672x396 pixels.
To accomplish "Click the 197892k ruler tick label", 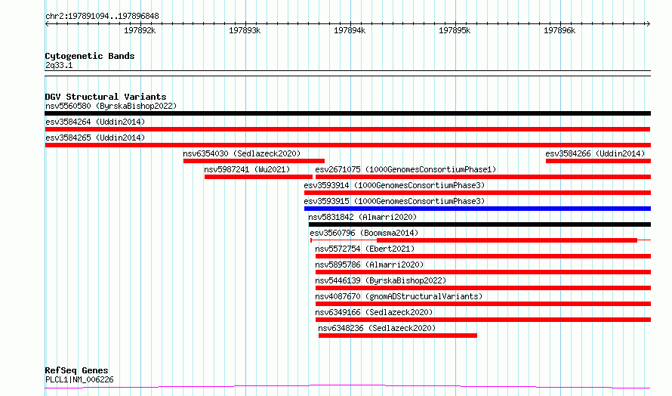I will click(140, 30).
